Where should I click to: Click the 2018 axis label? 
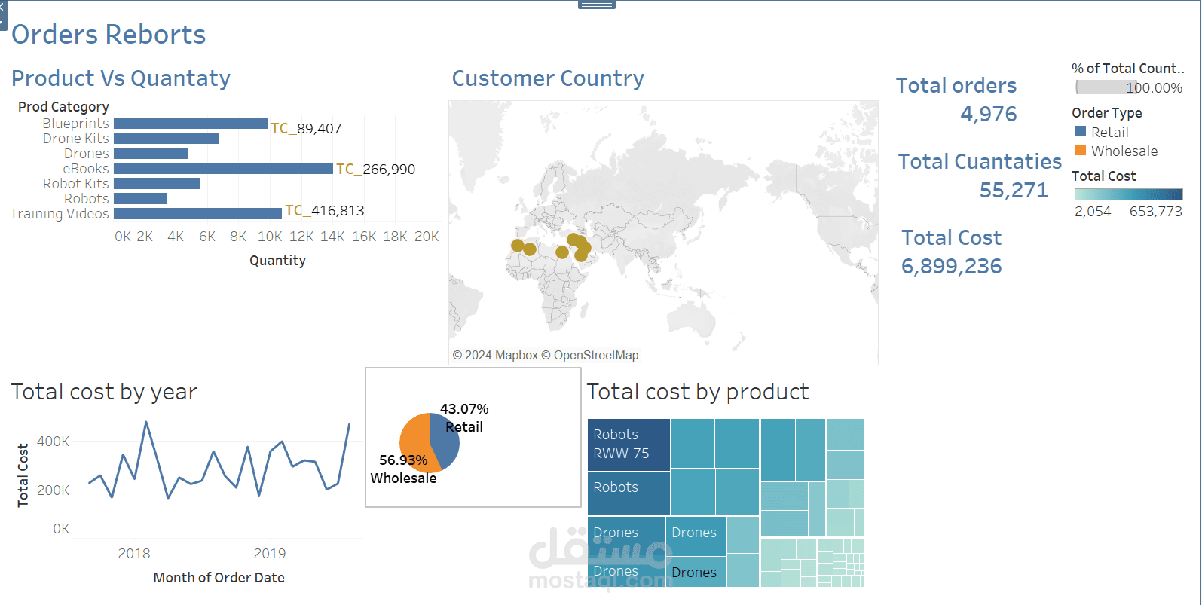coord(134,554)
